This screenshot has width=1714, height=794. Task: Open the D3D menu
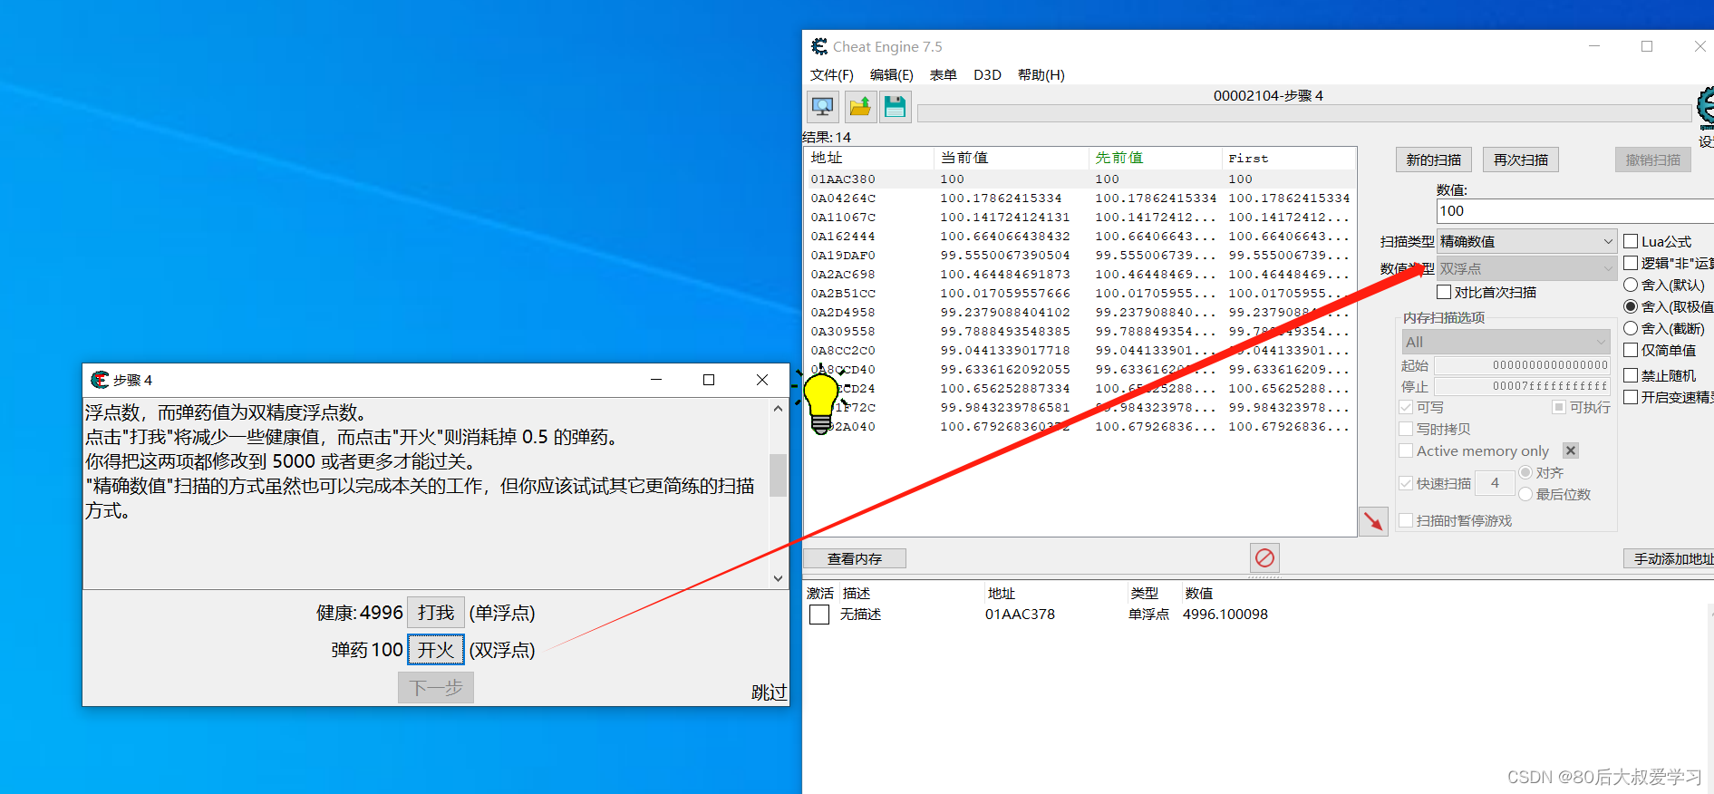click(987, 74)
